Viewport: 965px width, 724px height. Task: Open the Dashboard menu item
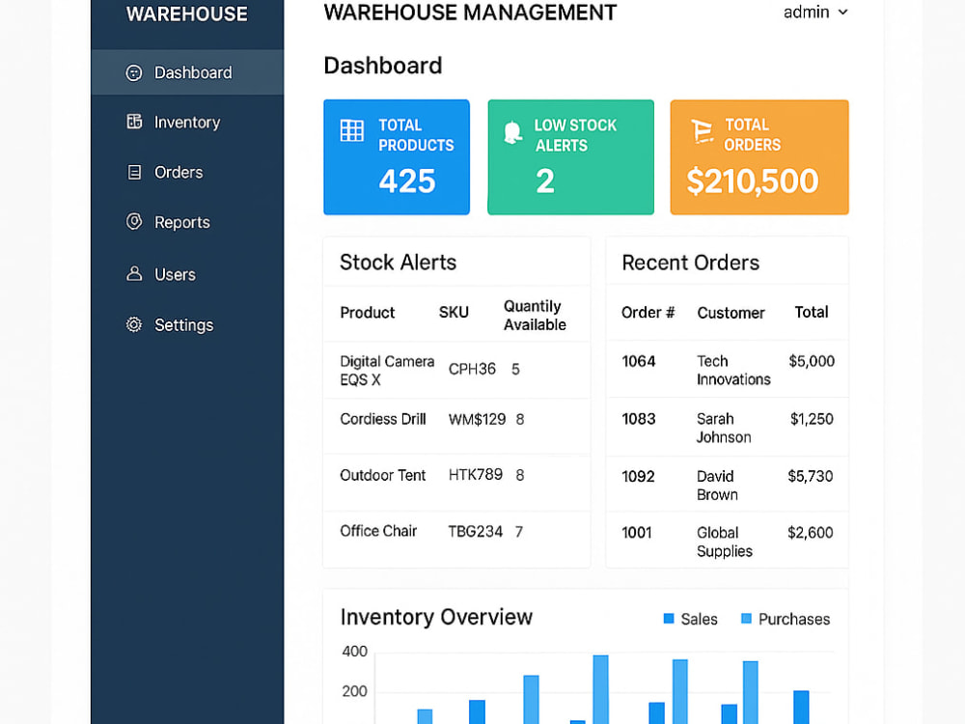coord(187,72)
